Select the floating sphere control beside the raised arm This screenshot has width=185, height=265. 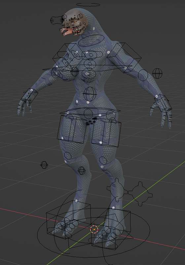pos(157,73)
